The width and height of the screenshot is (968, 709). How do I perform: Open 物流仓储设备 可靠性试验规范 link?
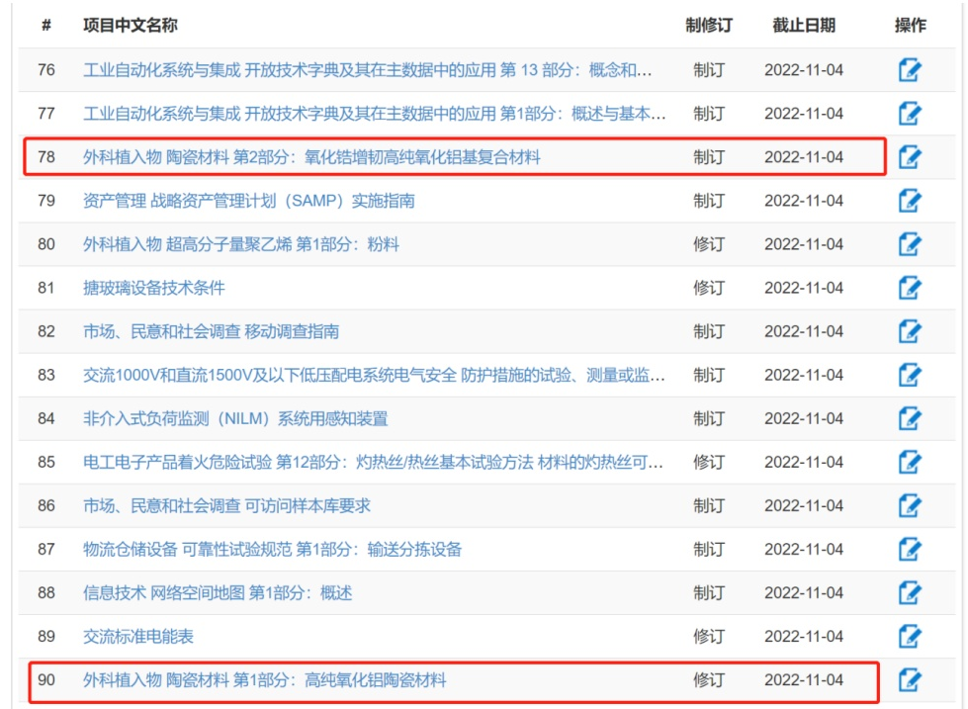[272, 549]
